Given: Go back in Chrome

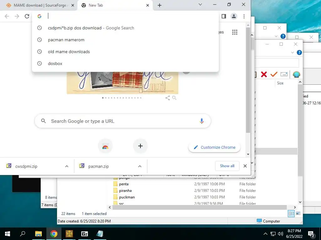Looking at the screenshot, I should click(7, 16).
